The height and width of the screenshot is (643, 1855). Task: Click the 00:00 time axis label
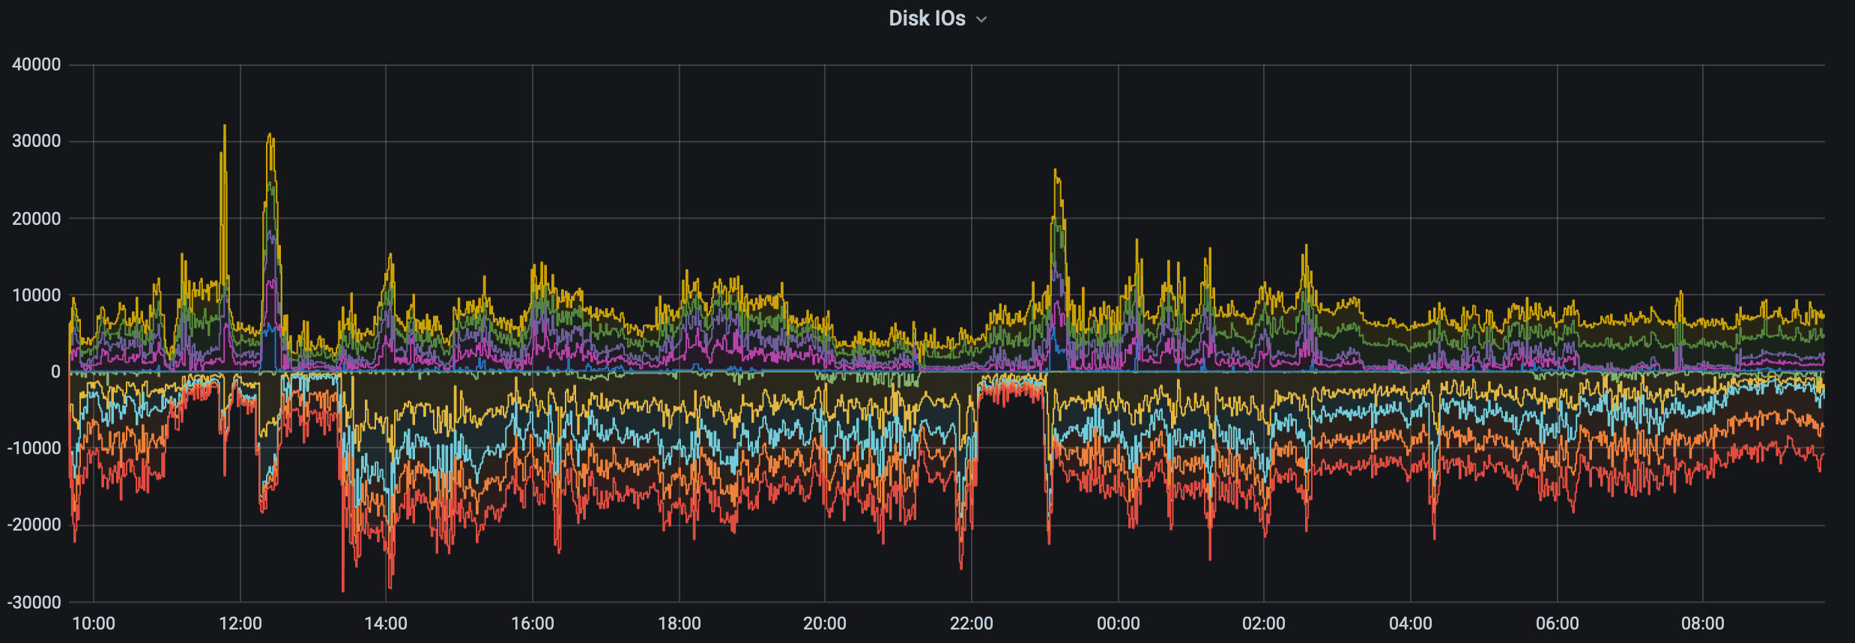click(1119, 624)
